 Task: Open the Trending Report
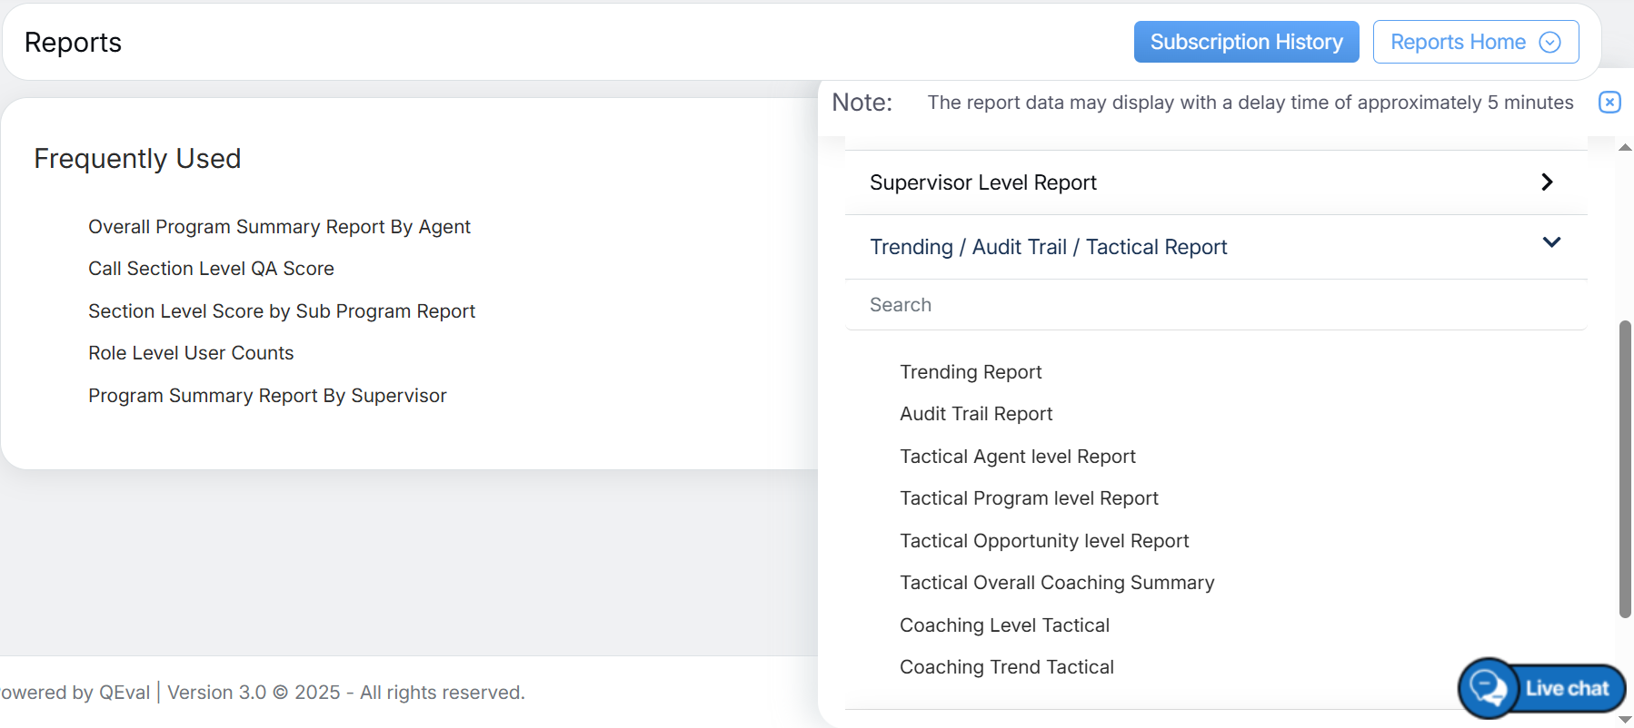click(971, 372)
